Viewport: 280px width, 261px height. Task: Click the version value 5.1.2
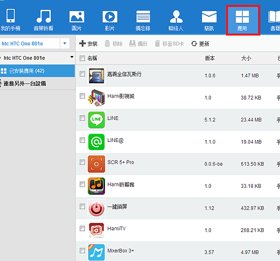pos(210,120)
